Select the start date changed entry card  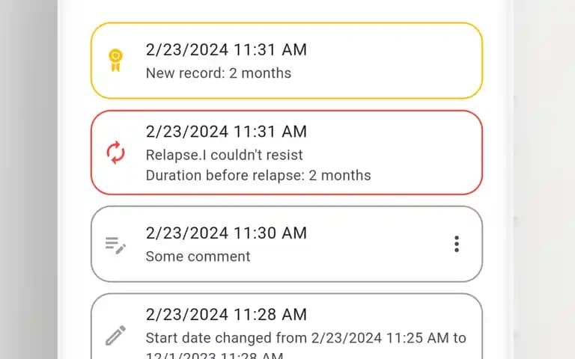coord(287,326)
